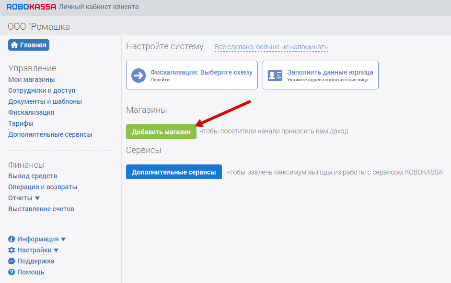Viewport: 451px width, 283px height.
Task: Click the gear icon beside Настройки
Action: 12,250
